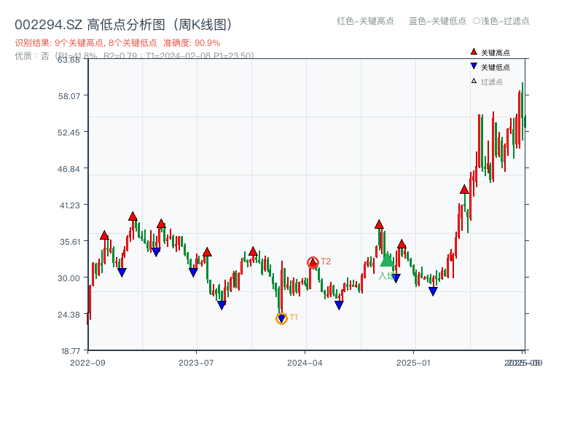Click the red-circled T2 high-point marker
Image resolution: width=583 pixels, height=437 pixels.
(x=313, y=263)
